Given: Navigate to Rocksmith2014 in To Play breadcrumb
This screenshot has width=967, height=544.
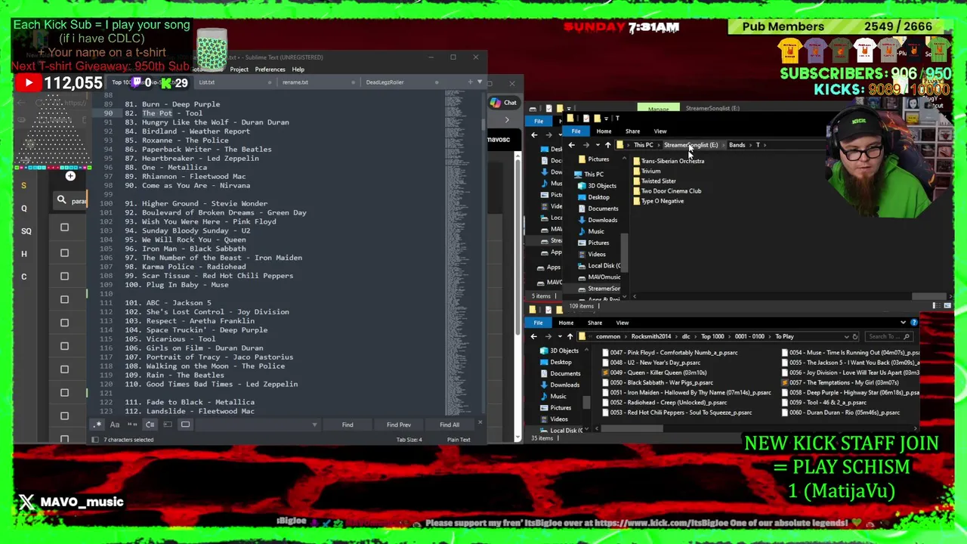Looking at the screenshot, I should [x=650, y=336].
